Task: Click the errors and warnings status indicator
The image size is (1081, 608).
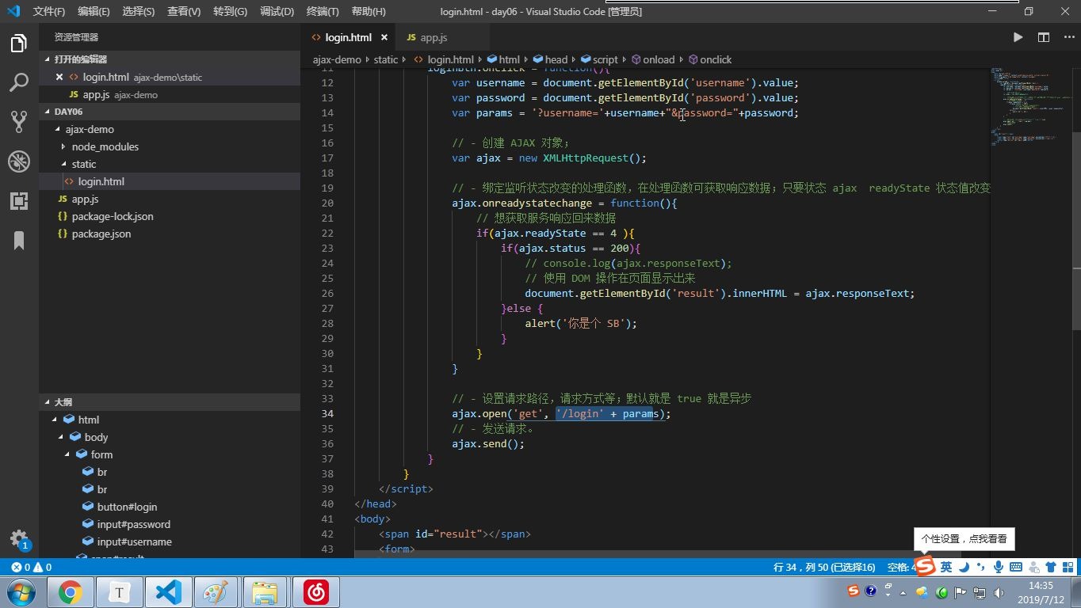Action: pyautogui.click(x=32, y=567)
